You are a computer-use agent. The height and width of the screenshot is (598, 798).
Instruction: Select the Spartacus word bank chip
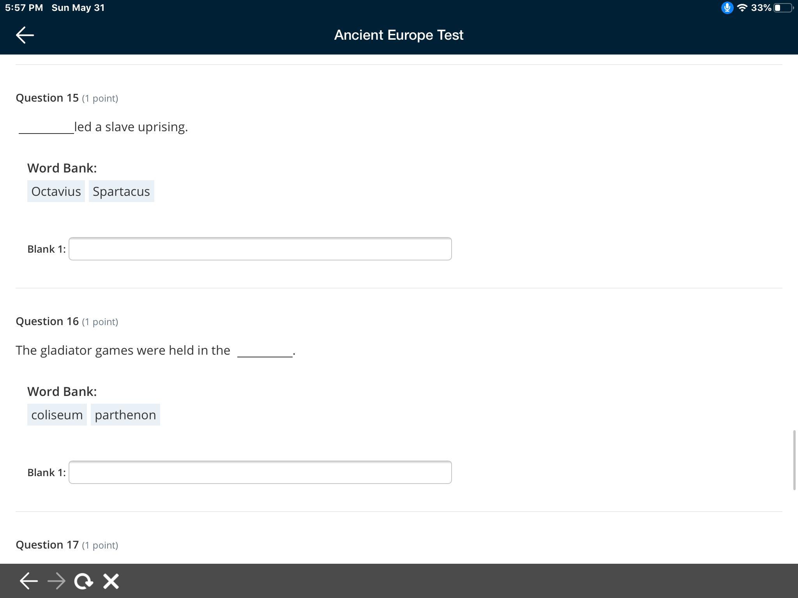point(121,191)
